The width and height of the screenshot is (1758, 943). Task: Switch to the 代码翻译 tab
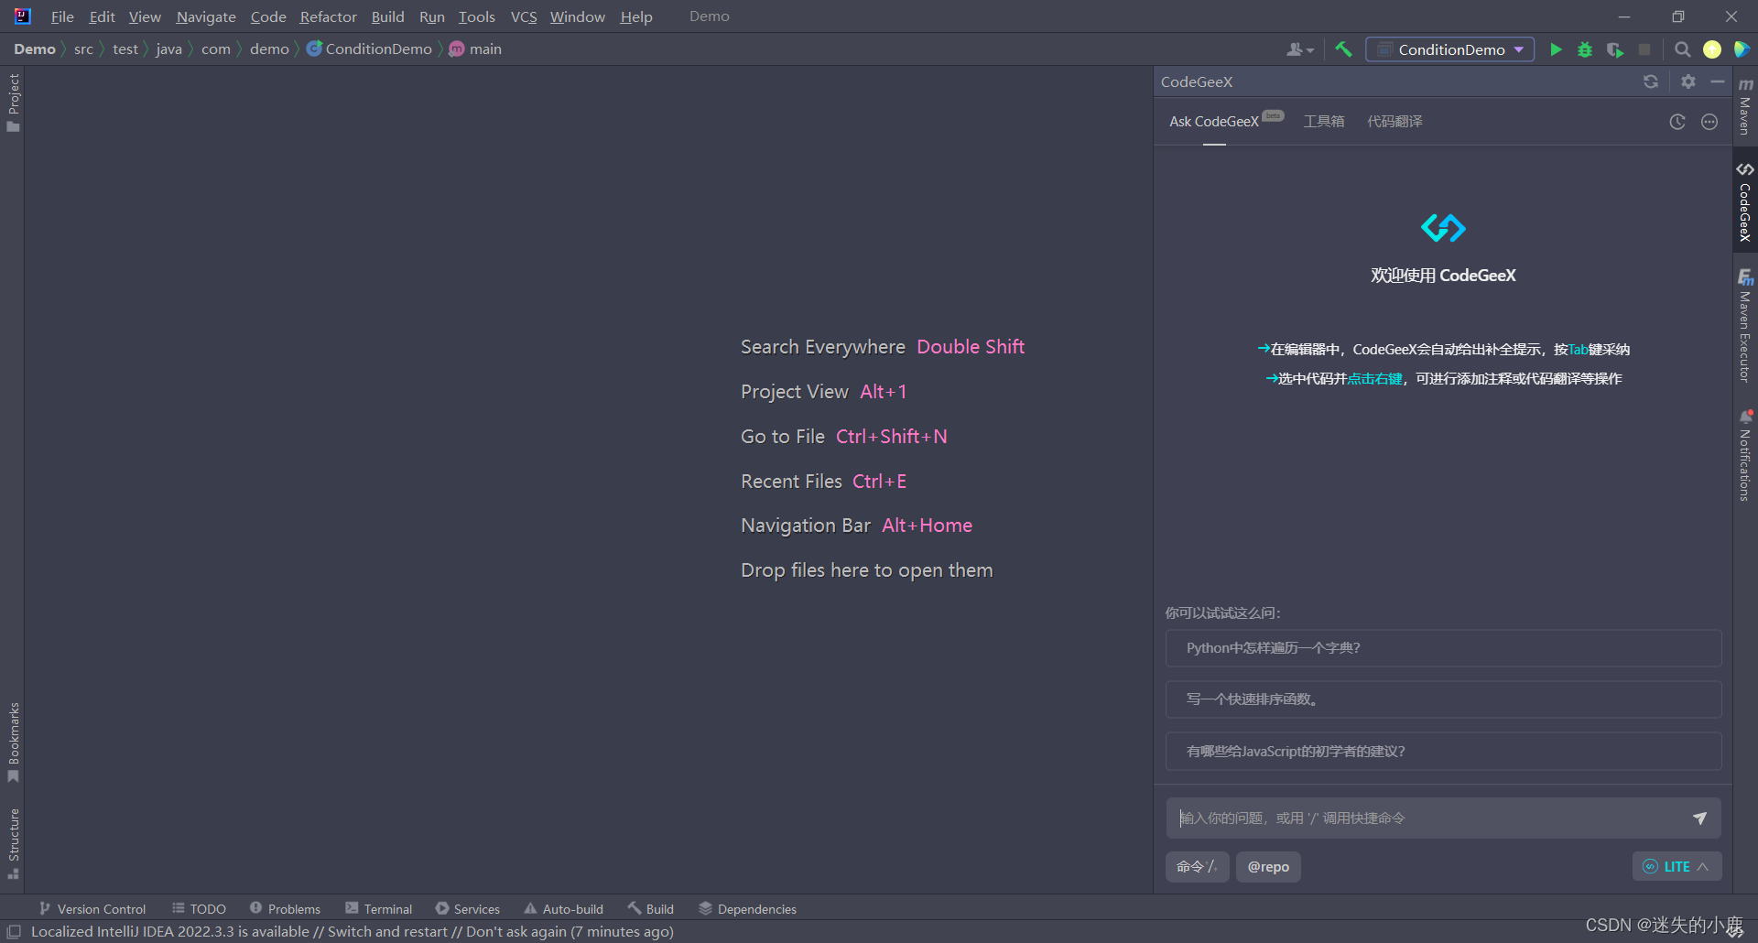1394,122
